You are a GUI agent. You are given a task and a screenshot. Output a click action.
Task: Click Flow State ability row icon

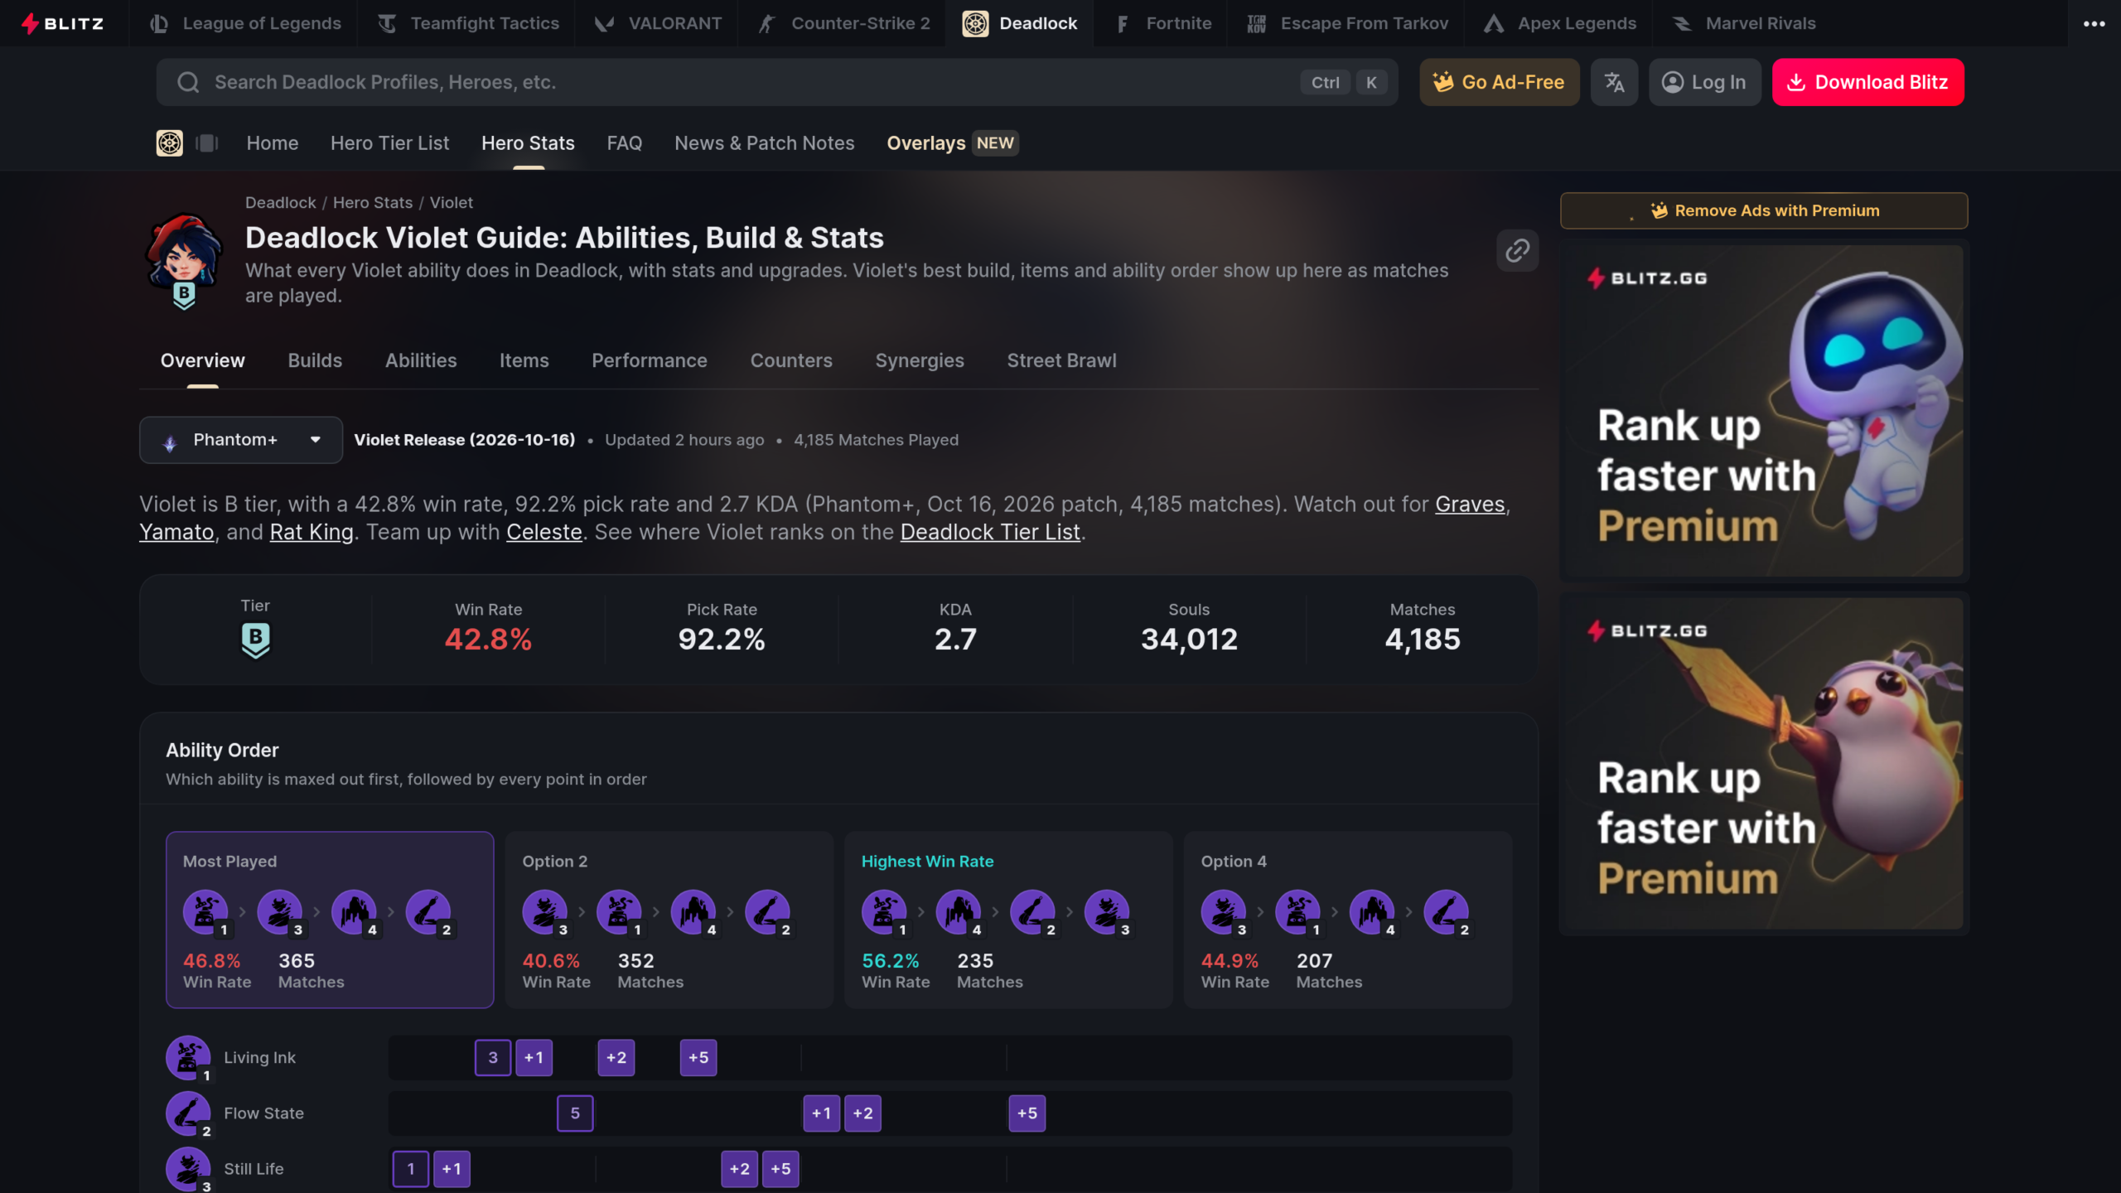(188, 1113)
